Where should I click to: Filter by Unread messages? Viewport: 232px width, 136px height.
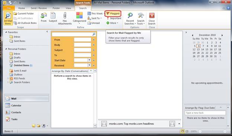(x=94, y=23)
